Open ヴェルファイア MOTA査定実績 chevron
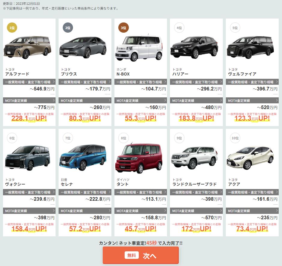Viewport: 282px width, 266px height. 277,100
